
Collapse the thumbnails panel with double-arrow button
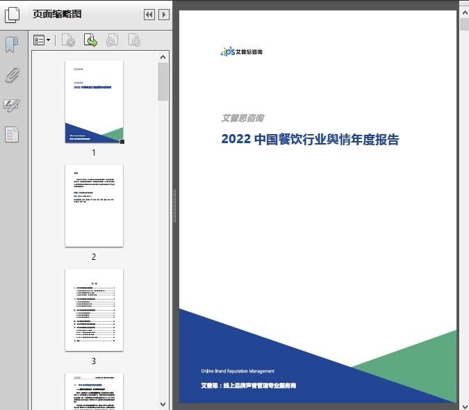point(149,15)
